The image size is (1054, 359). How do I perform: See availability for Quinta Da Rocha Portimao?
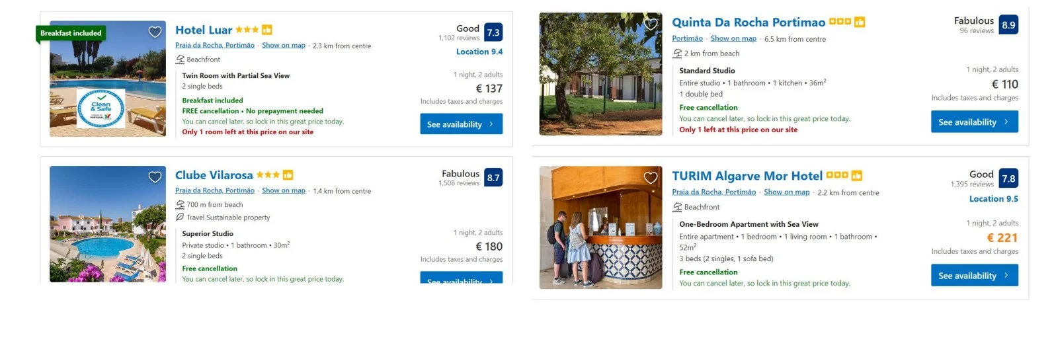(x=974, y=122)
